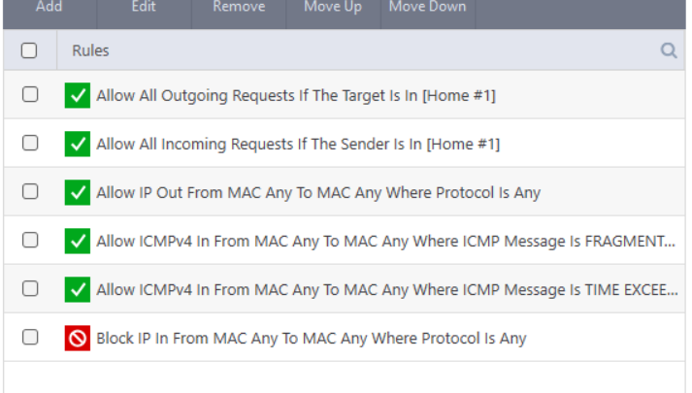Click green check icon for ICMPv4 FRAGMENT rule
692x393 pixels.
(78, 241)
